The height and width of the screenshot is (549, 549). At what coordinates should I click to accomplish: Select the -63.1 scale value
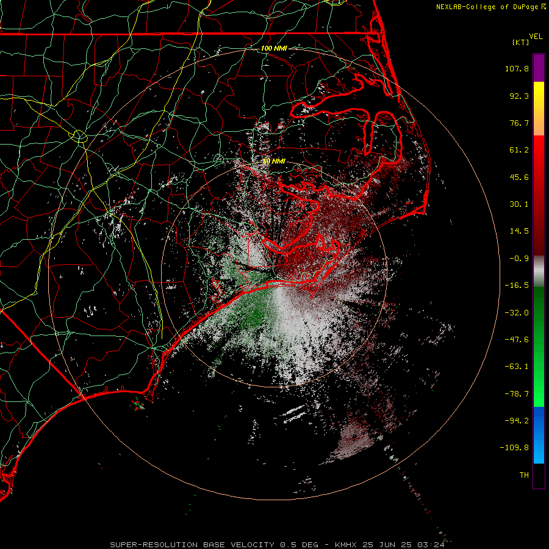tap(517, 367)
